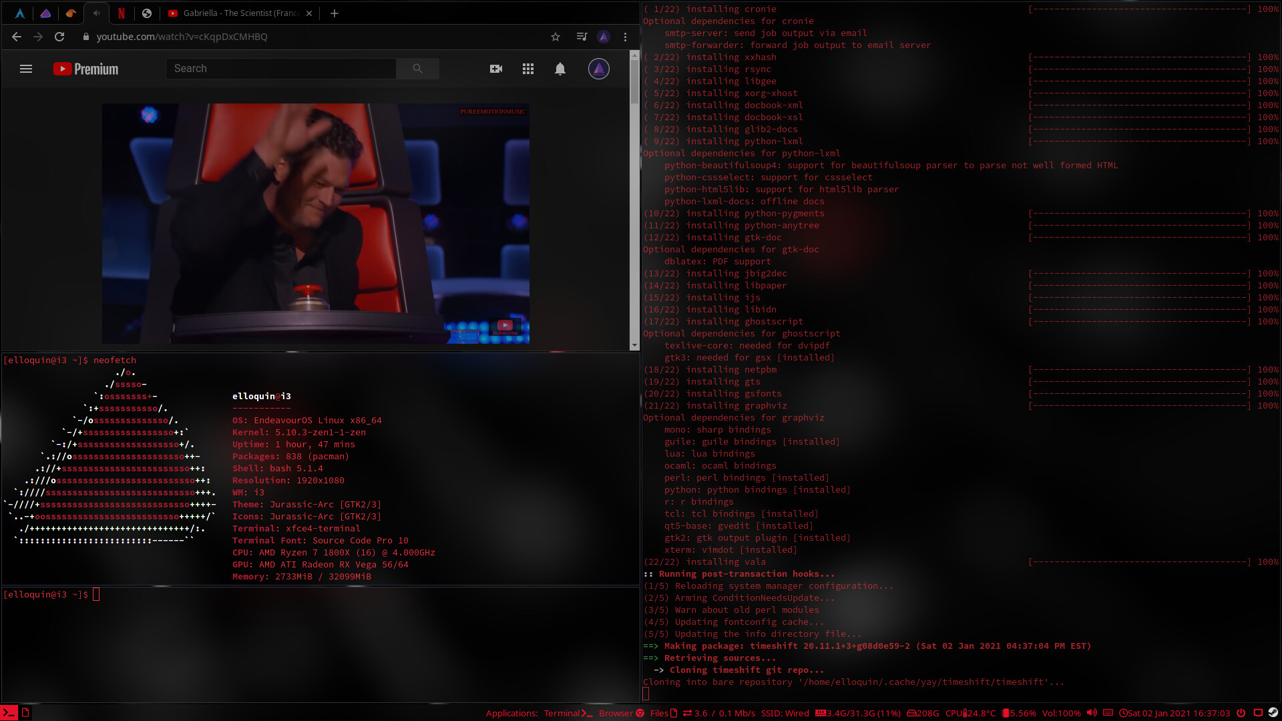Click the power icon in status bar
Screen dimensions: 1282x721
[1241, 712]
